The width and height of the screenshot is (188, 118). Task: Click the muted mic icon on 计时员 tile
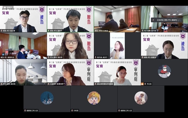[x=72, y=110]
